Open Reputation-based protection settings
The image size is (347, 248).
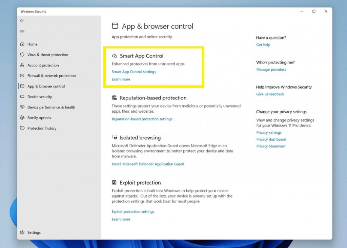[x=142, y=119]
